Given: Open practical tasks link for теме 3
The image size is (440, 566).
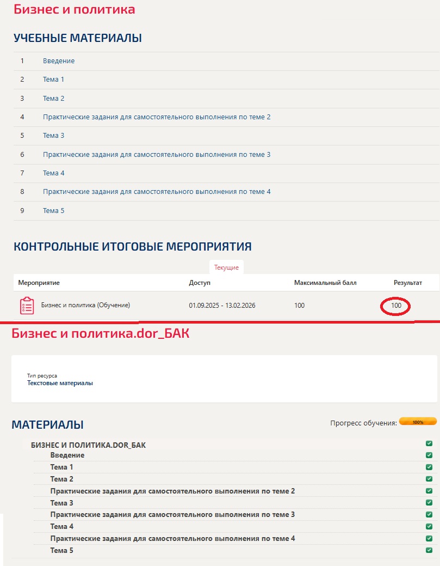Looking at the screenshot, I should pyautogui.click(x=157, y=155).
